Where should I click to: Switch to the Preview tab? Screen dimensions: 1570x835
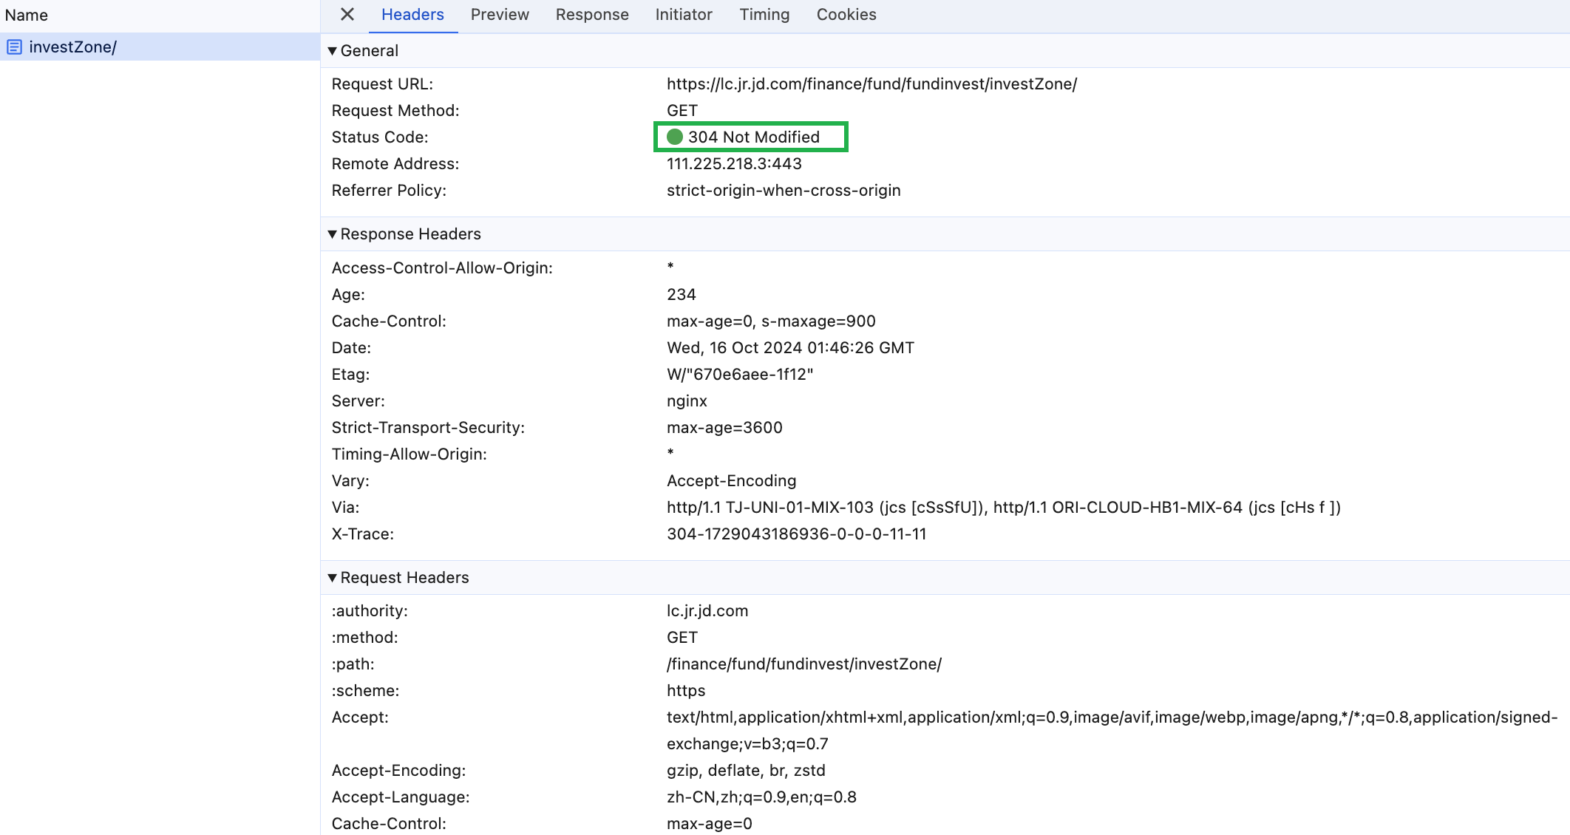tap(500, 15)
